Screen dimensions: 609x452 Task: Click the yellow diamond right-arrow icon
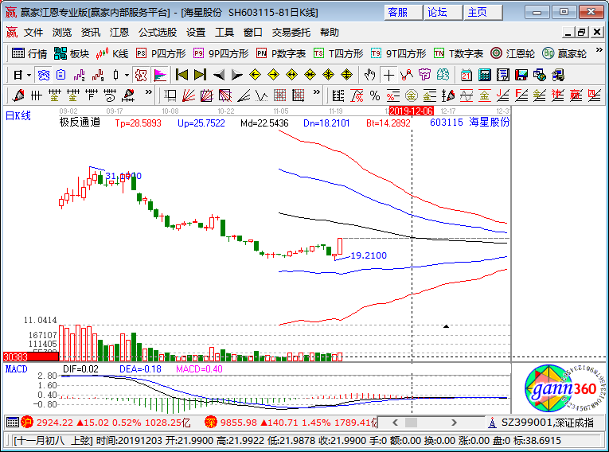273,75
